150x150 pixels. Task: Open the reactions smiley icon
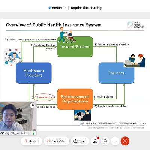105,141
